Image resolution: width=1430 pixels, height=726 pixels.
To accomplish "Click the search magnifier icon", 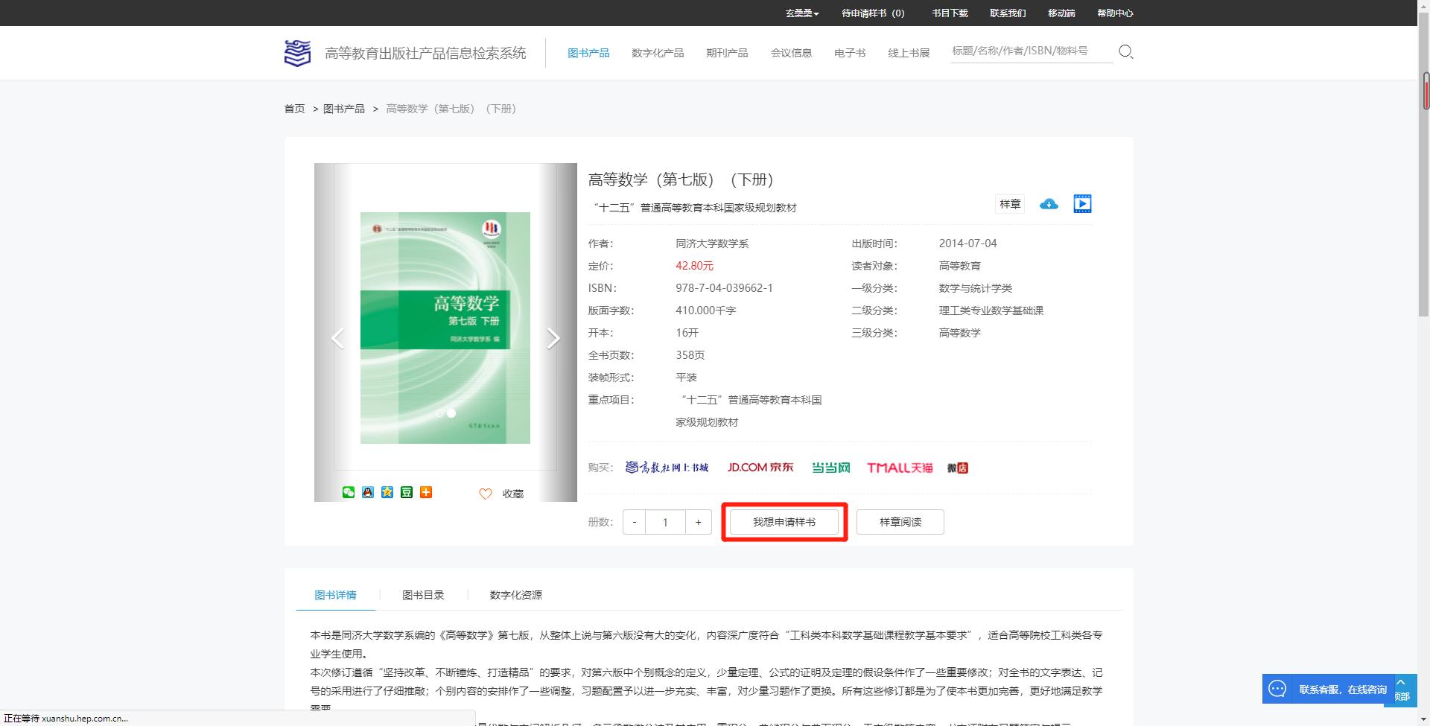I will [x=1125, y=51].
